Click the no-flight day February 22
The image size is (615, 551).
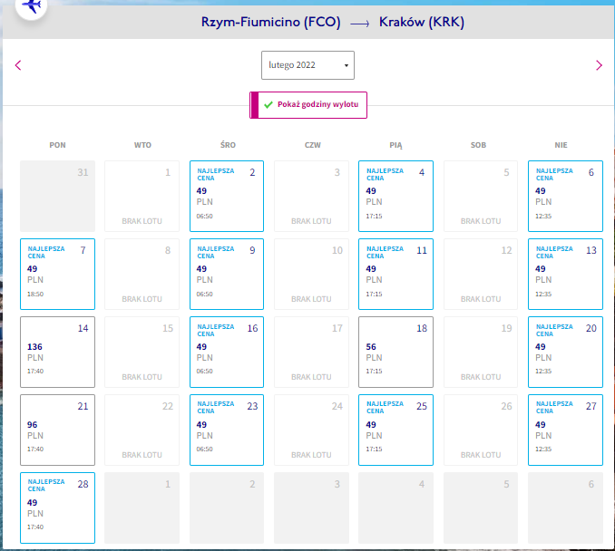tap(142, 430)
